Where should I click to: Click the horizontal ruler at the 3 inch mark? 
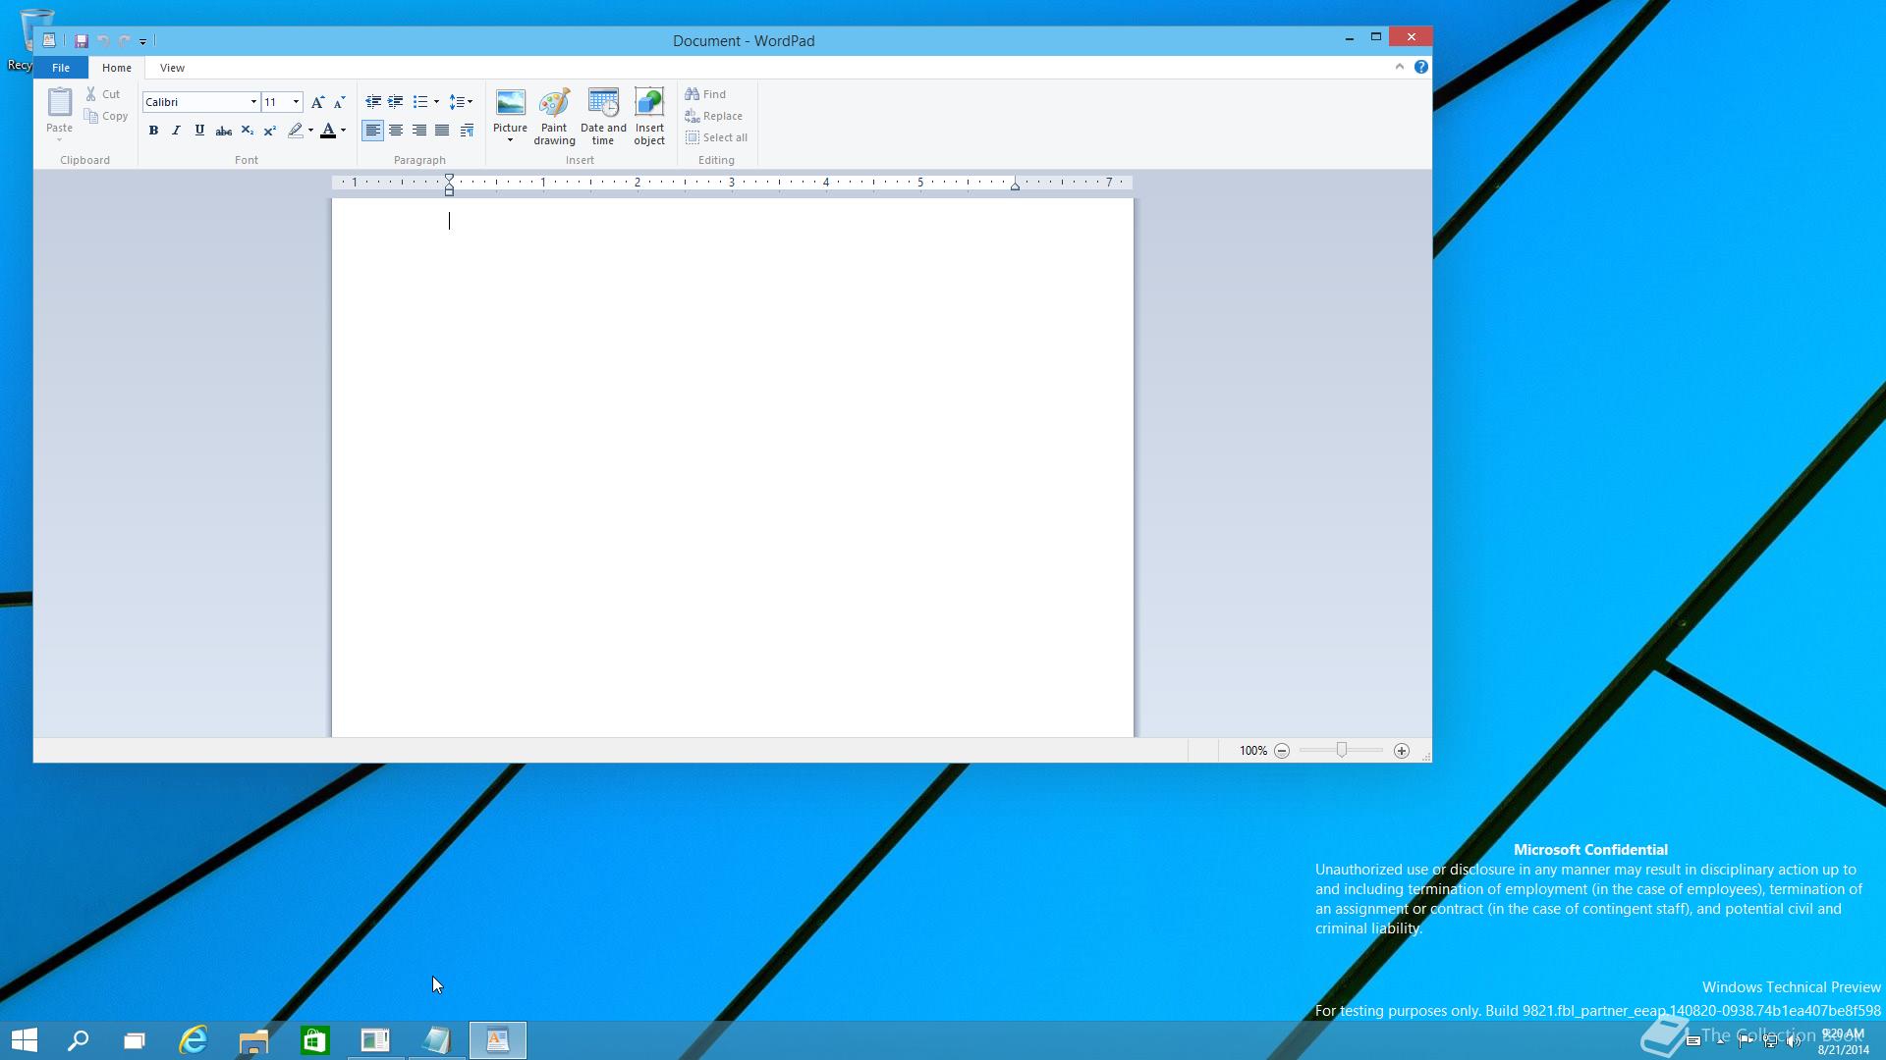tap(731, 182)
